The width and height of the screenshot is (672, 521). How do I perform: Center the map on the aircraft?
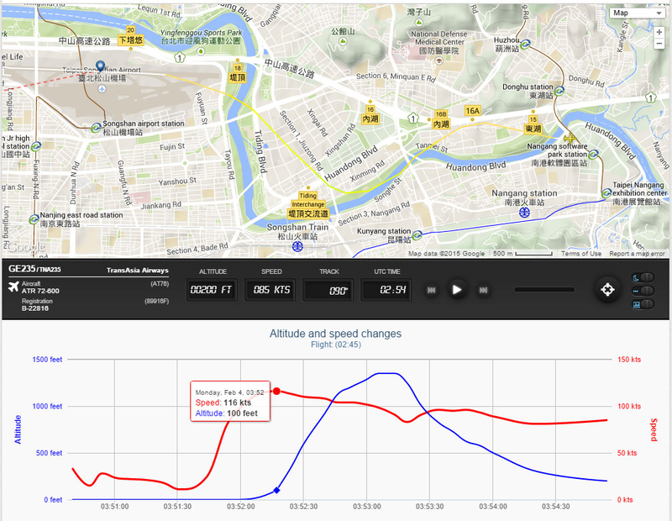click(x=607, y=290)
